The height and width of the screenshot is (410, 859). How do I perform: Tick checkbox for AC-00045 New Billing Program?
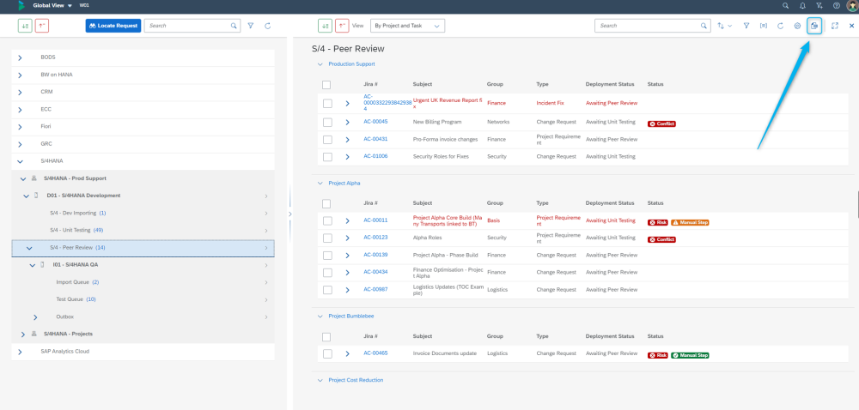click(326, 122)
